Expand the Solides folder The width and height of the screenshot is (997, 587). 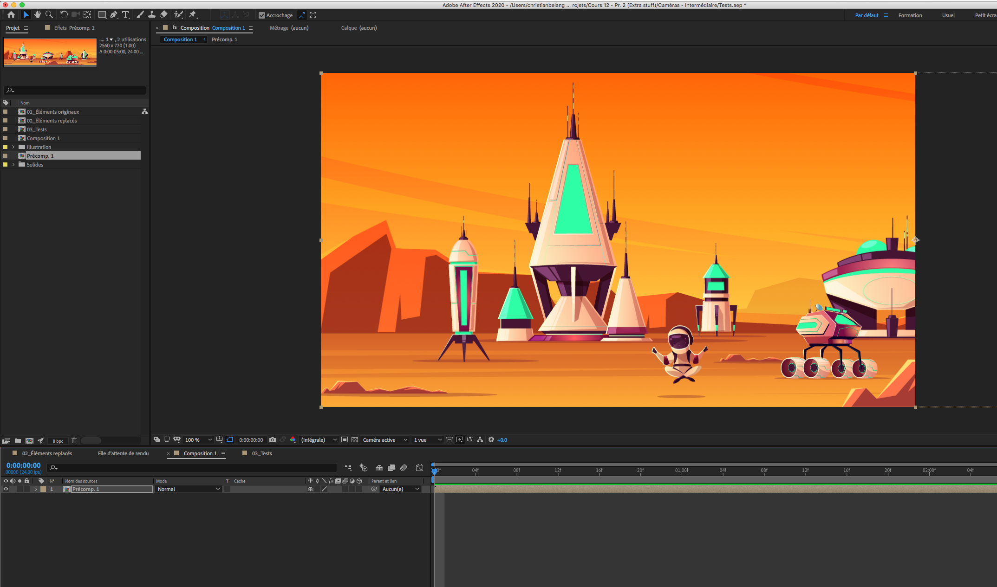pos(13,165)
